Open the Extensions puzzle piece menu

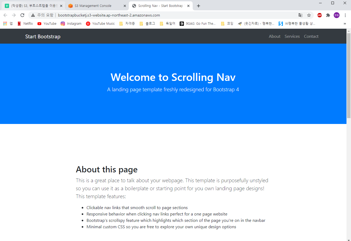(x=328, y=15)
